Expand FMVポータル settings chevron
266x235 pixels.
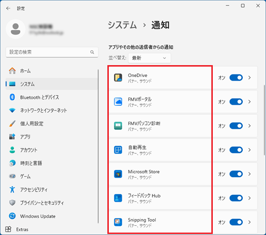point(250,102)
